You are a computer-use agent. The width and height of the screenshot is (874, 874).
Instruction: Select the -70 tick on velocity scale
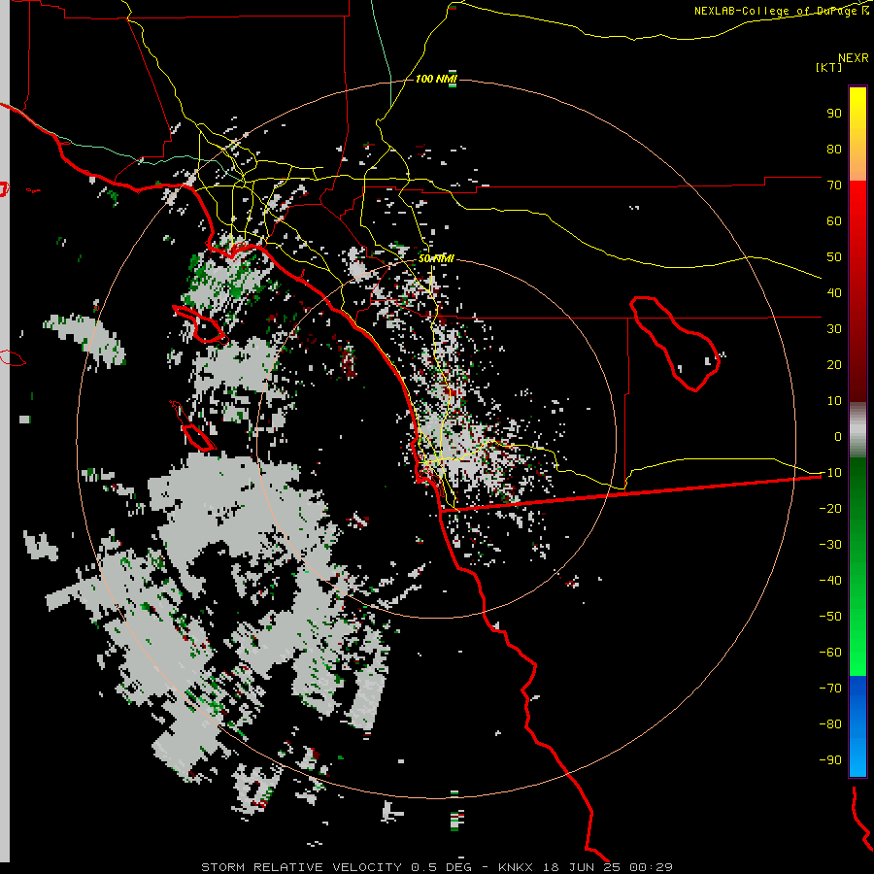click(830, 688)
